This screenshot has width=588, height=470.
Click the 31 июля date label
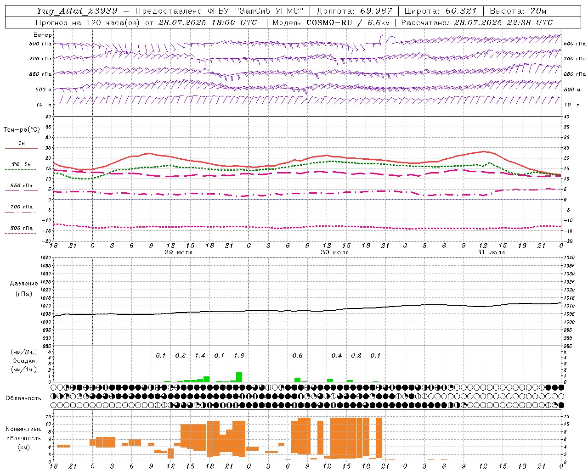tap(491, 252)
